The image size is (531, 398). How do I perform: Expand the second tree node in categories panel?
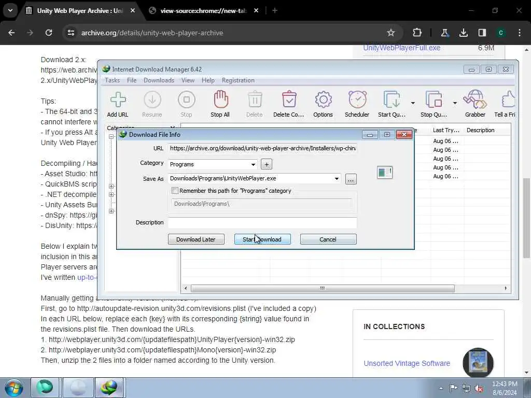(x=111, y=186)
